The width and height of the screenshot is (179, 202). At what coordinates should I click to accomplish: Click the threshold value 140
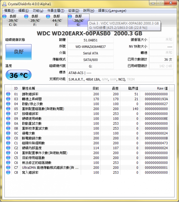pyautogui.click(x=135, y=109)
